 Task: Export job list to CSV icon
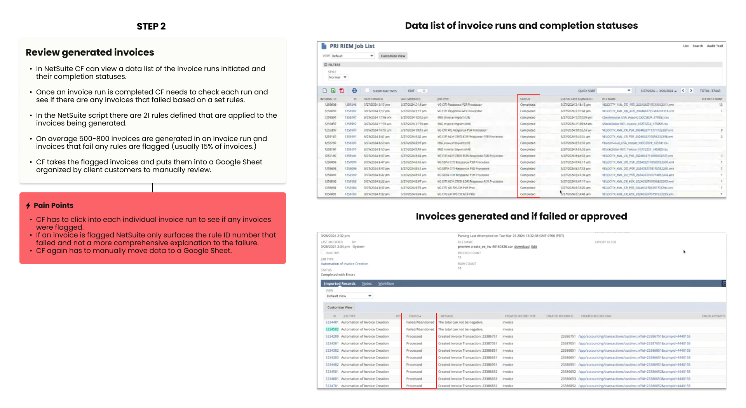click(x=325, y=91)
